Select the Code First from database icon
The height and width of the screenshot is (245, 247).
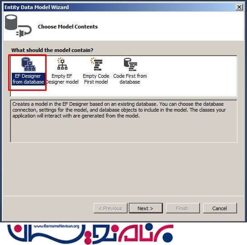click(x=130, y=64)
